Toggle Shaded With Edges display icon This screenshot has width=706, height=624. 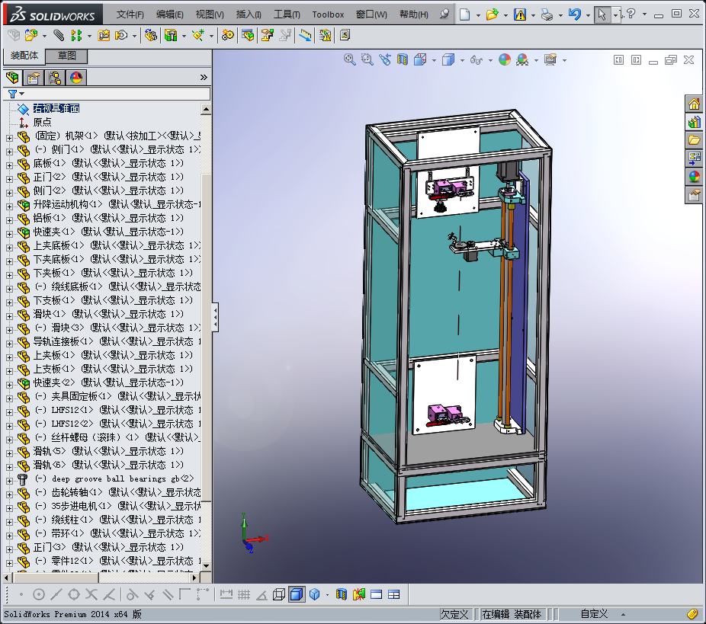(x=297, y=594)
